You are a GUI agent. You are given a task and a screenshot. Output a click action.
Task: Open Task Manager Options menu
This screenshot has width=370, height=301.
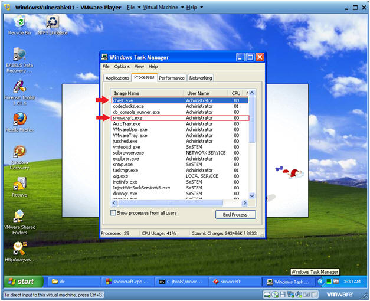coord(122,67)
